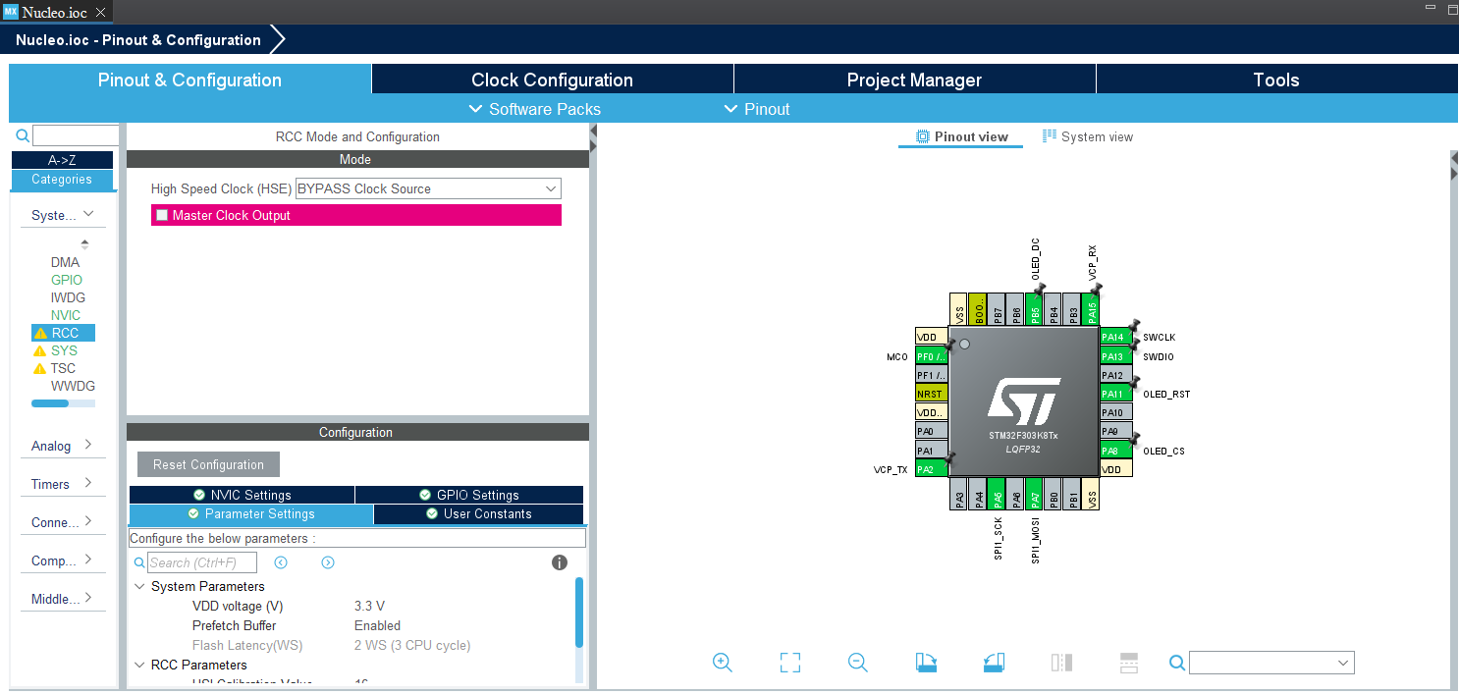Zoom in on the chip pinout
Screen dimensions: 1459x694
coord(723,663)
